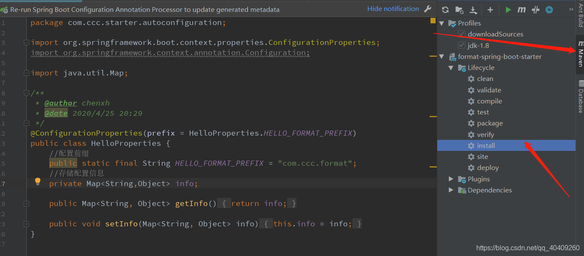Select the Dependencies folder row

pos(490,190)
